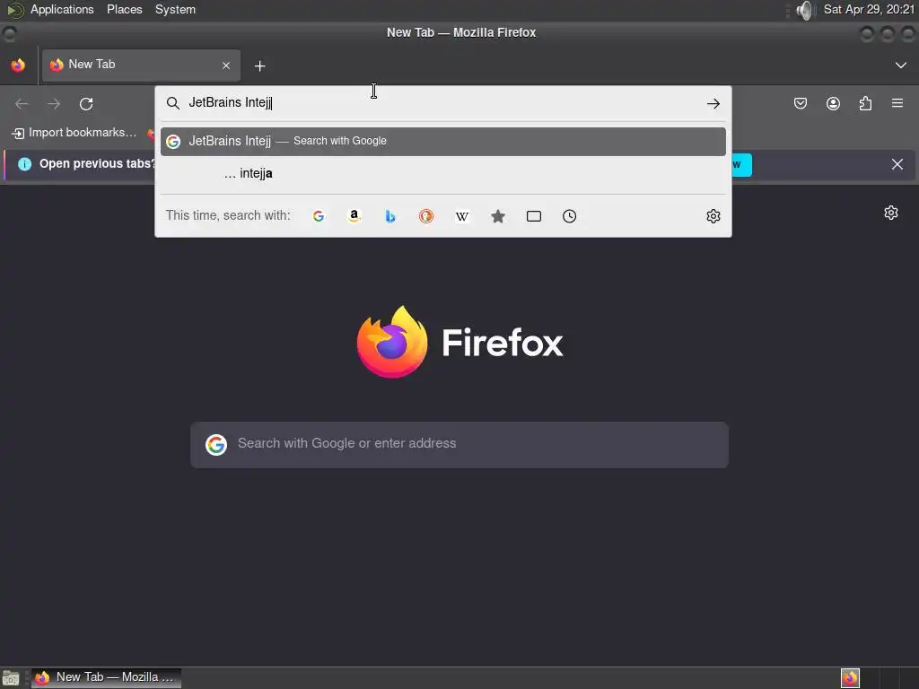Screen dimensions: 919x689
Task: Open the System menu
Action: [175, 9]
